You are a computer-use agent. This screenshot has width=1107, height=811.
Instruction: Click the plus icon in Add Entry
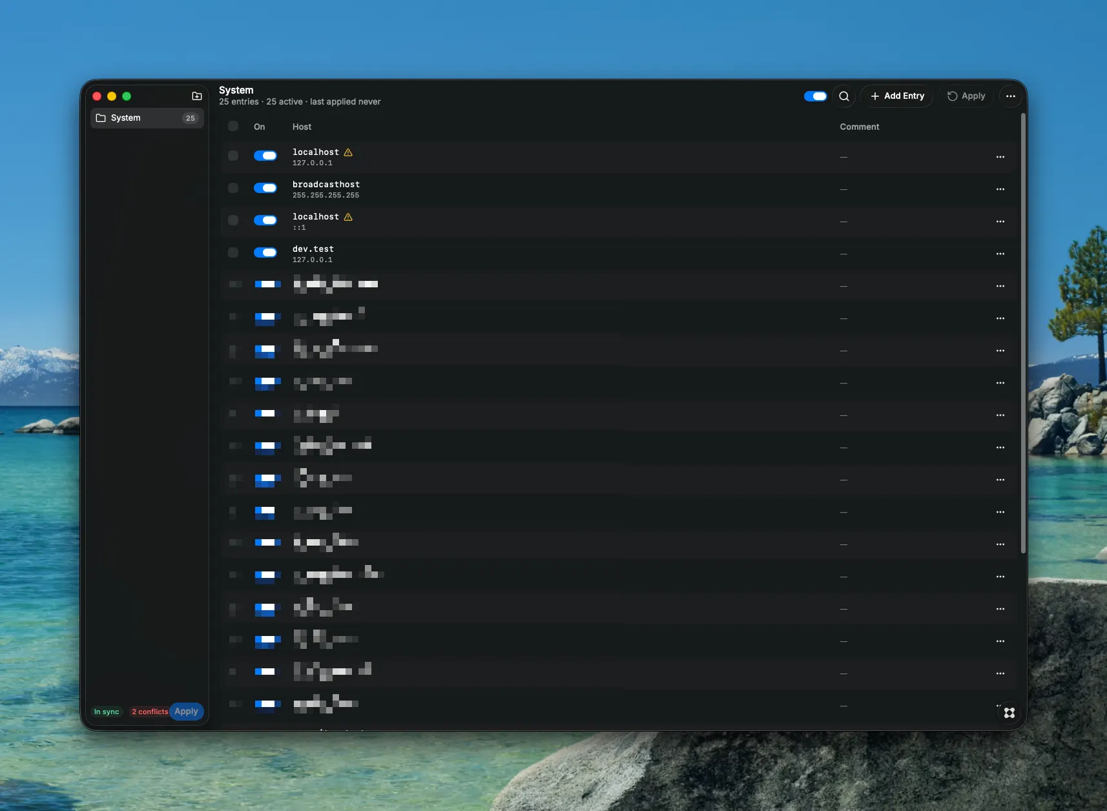pos(875,96)
